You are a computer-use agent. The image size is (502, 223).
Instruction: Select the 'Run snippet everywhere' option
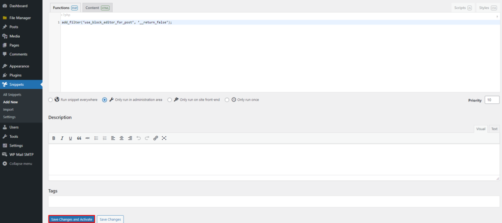pyautogui.click(x=50, y=99)
